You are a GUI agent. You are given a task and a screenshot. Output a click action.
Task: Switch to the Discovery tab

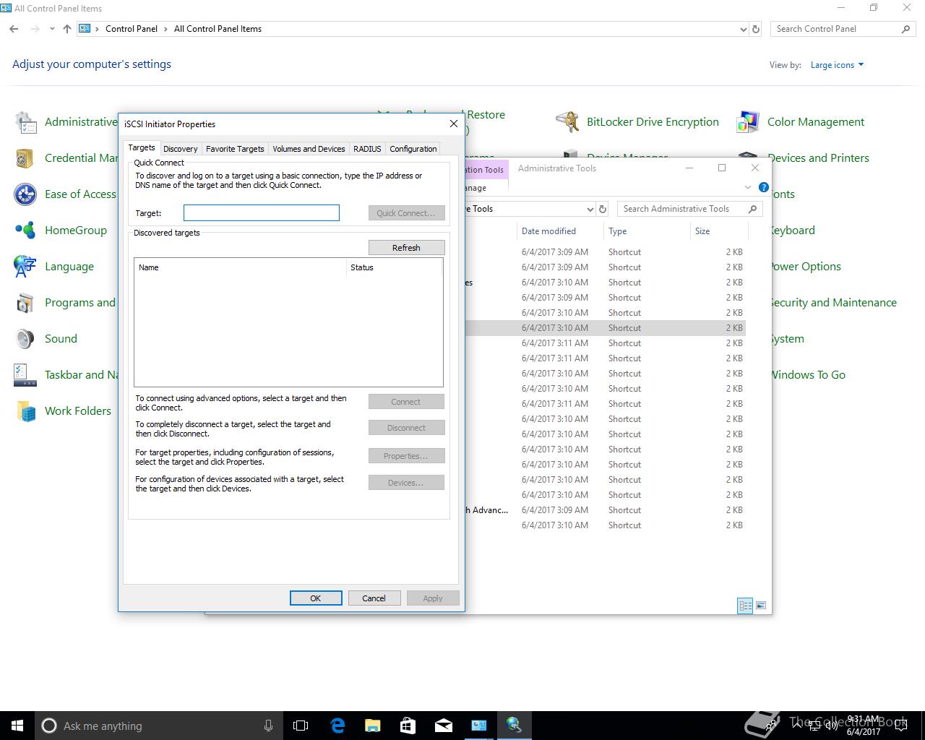point(180,149)
